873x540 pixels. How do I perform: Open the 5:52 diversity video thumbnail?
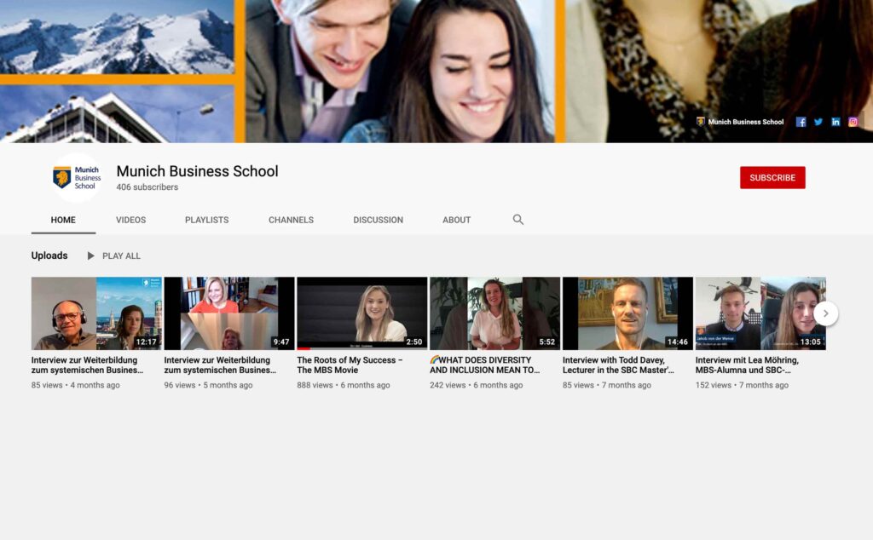point(495,313)
